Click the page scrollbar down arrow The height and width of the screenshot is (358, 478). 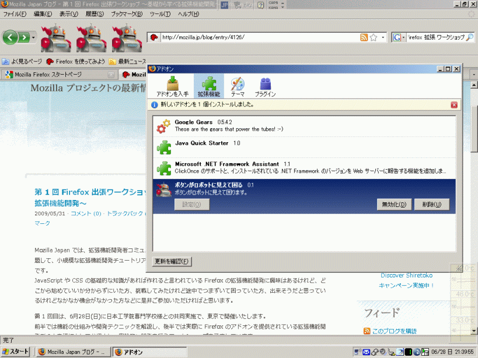tap(474, 331)
